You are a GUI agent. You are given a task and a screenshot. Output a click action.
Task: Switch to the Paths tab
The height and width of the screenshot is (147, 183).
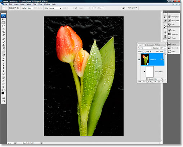tap(157, 45)
